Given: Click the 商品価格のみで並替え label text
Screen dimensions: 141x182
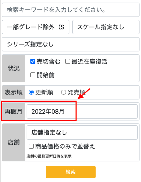Looking at the screenshot, I should [65, 146].
